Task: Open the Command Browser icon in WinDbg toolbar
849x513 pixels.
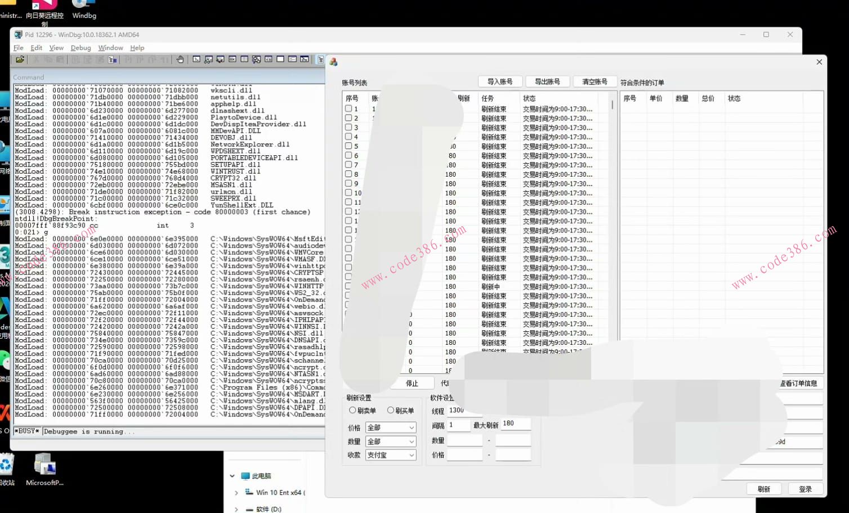Action: pos(305,59)
